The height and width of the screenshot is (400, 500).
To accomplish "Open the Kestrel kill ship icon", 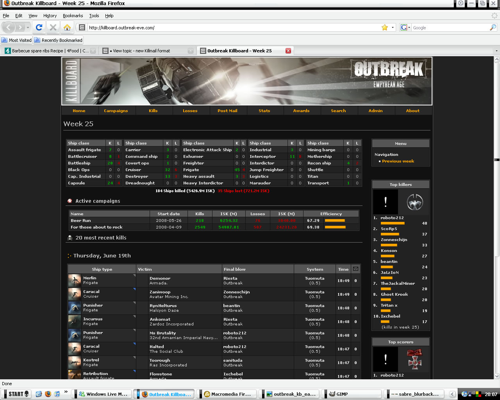I will pos(75,362).
